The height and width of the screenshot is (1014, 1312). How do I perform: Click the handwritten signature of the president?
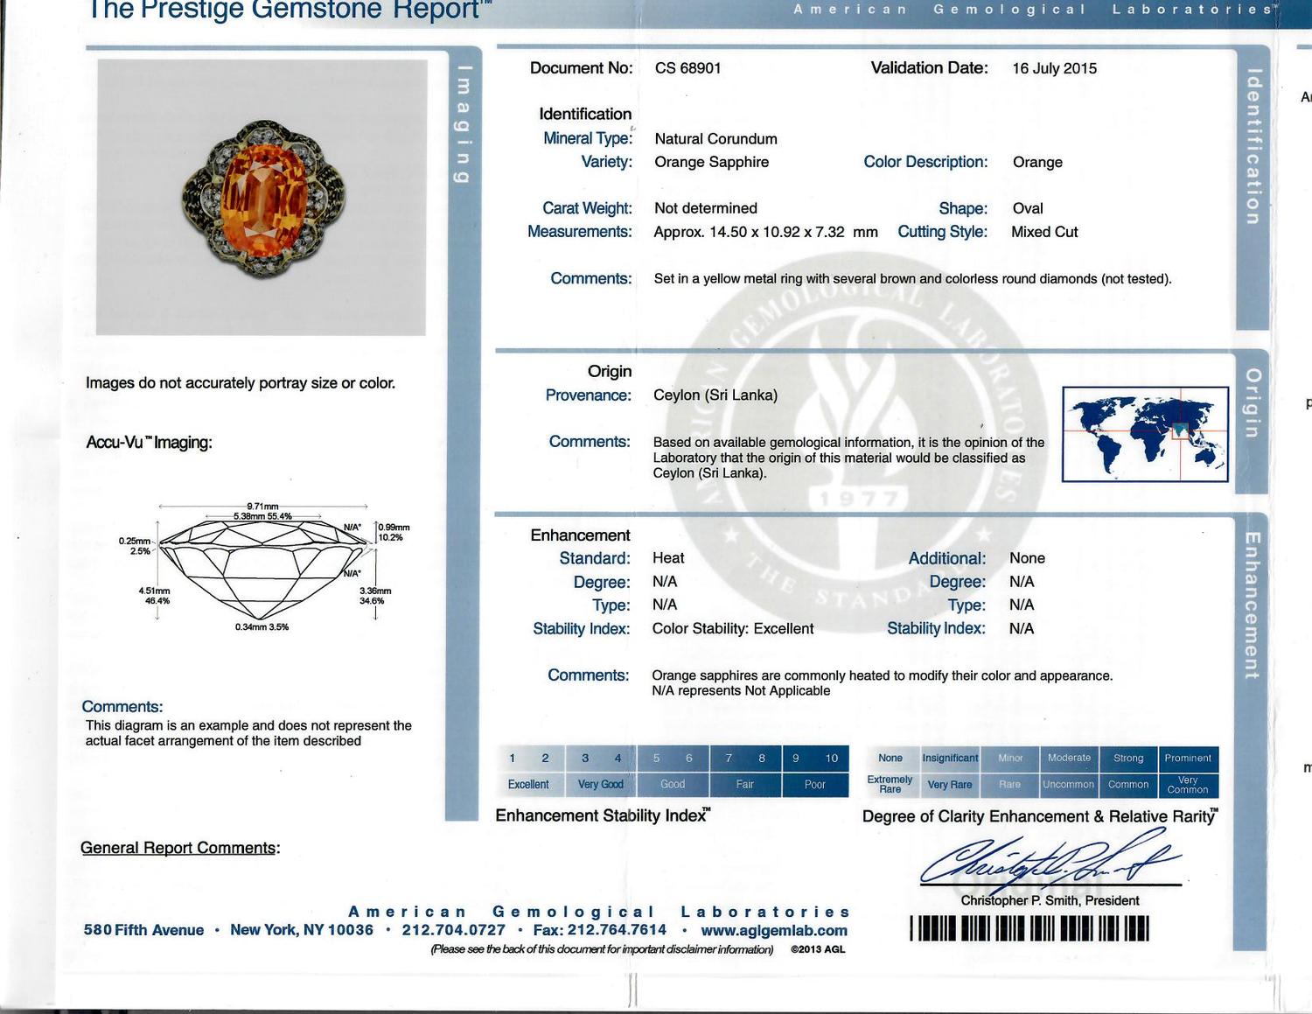coord(1050,860)
